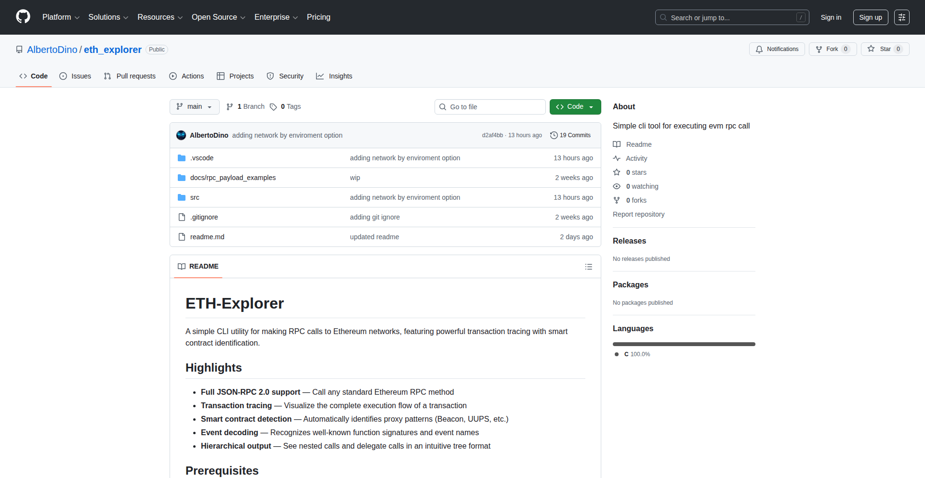
Task: Click the commit history clock icon
Action: (553, 135)
